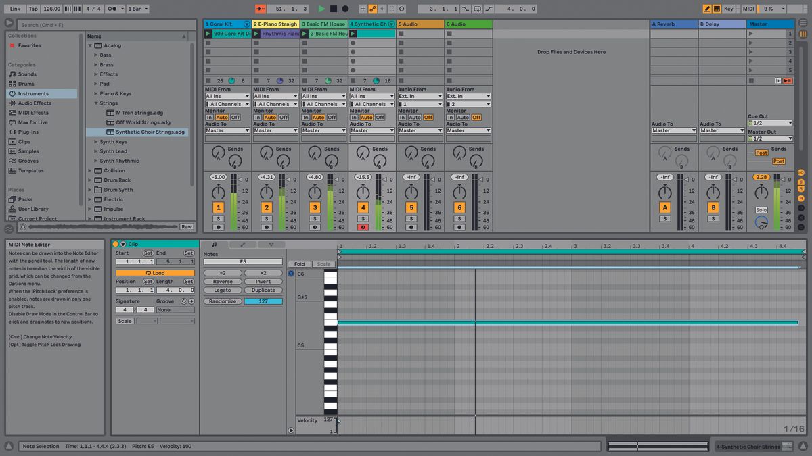Click the browser collapse arrow icon

[9, 23]
